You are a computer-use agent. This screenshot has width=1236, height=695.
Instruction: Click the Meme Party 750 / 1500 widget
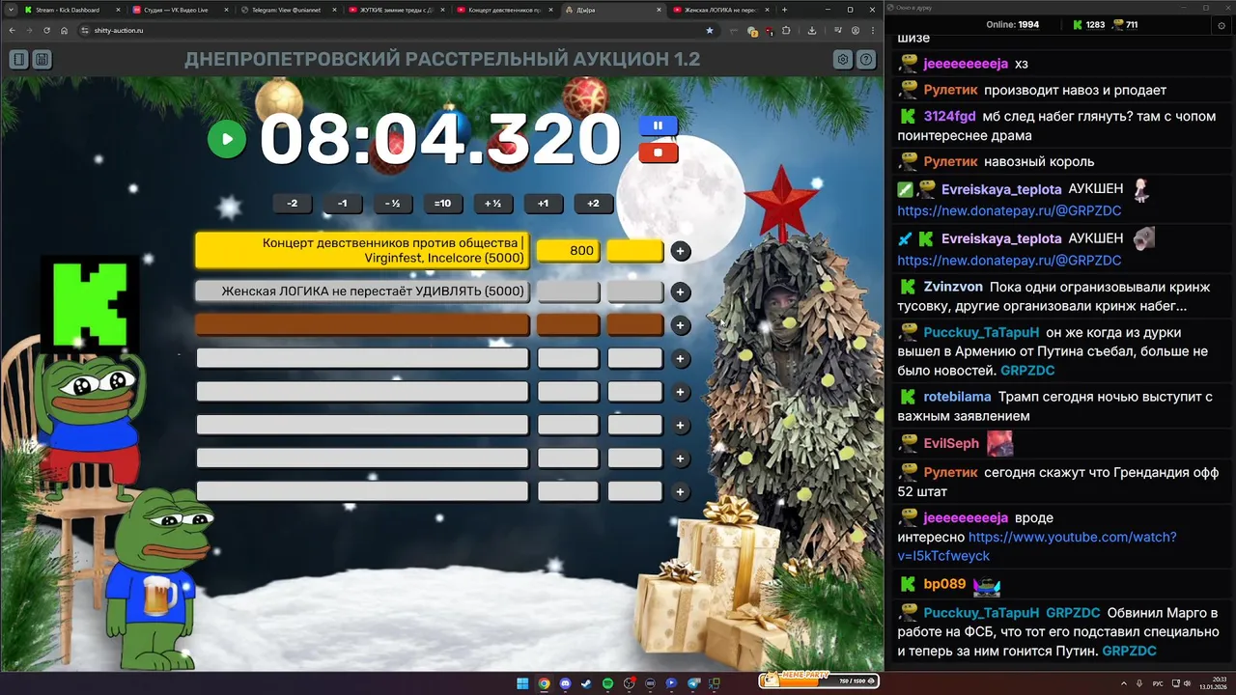818,681
